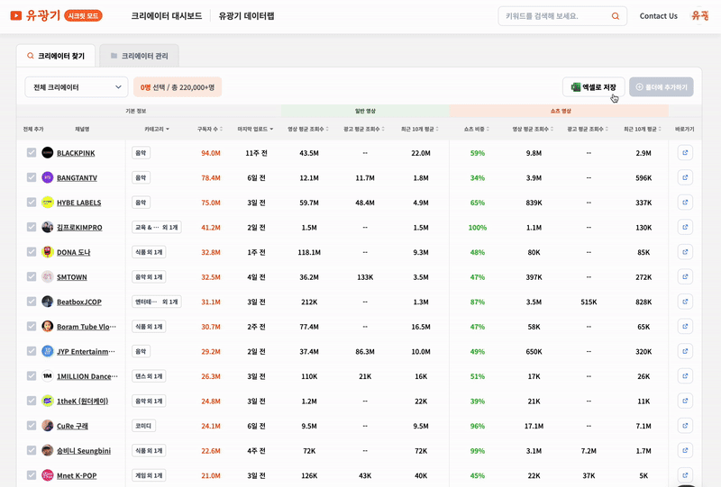The height and width of the screenshot is (487, 721).
Task: Open Mnet K-POP shortcut link icon
Action: tap(685, 475)
